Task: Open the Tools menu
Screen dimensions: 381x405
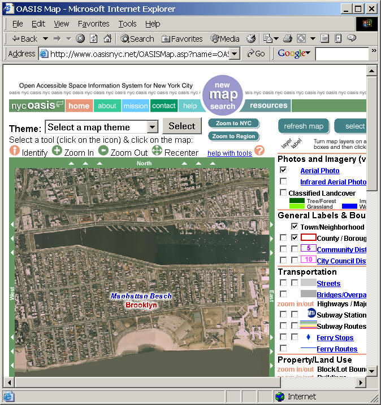Action: tap(127, 24)
